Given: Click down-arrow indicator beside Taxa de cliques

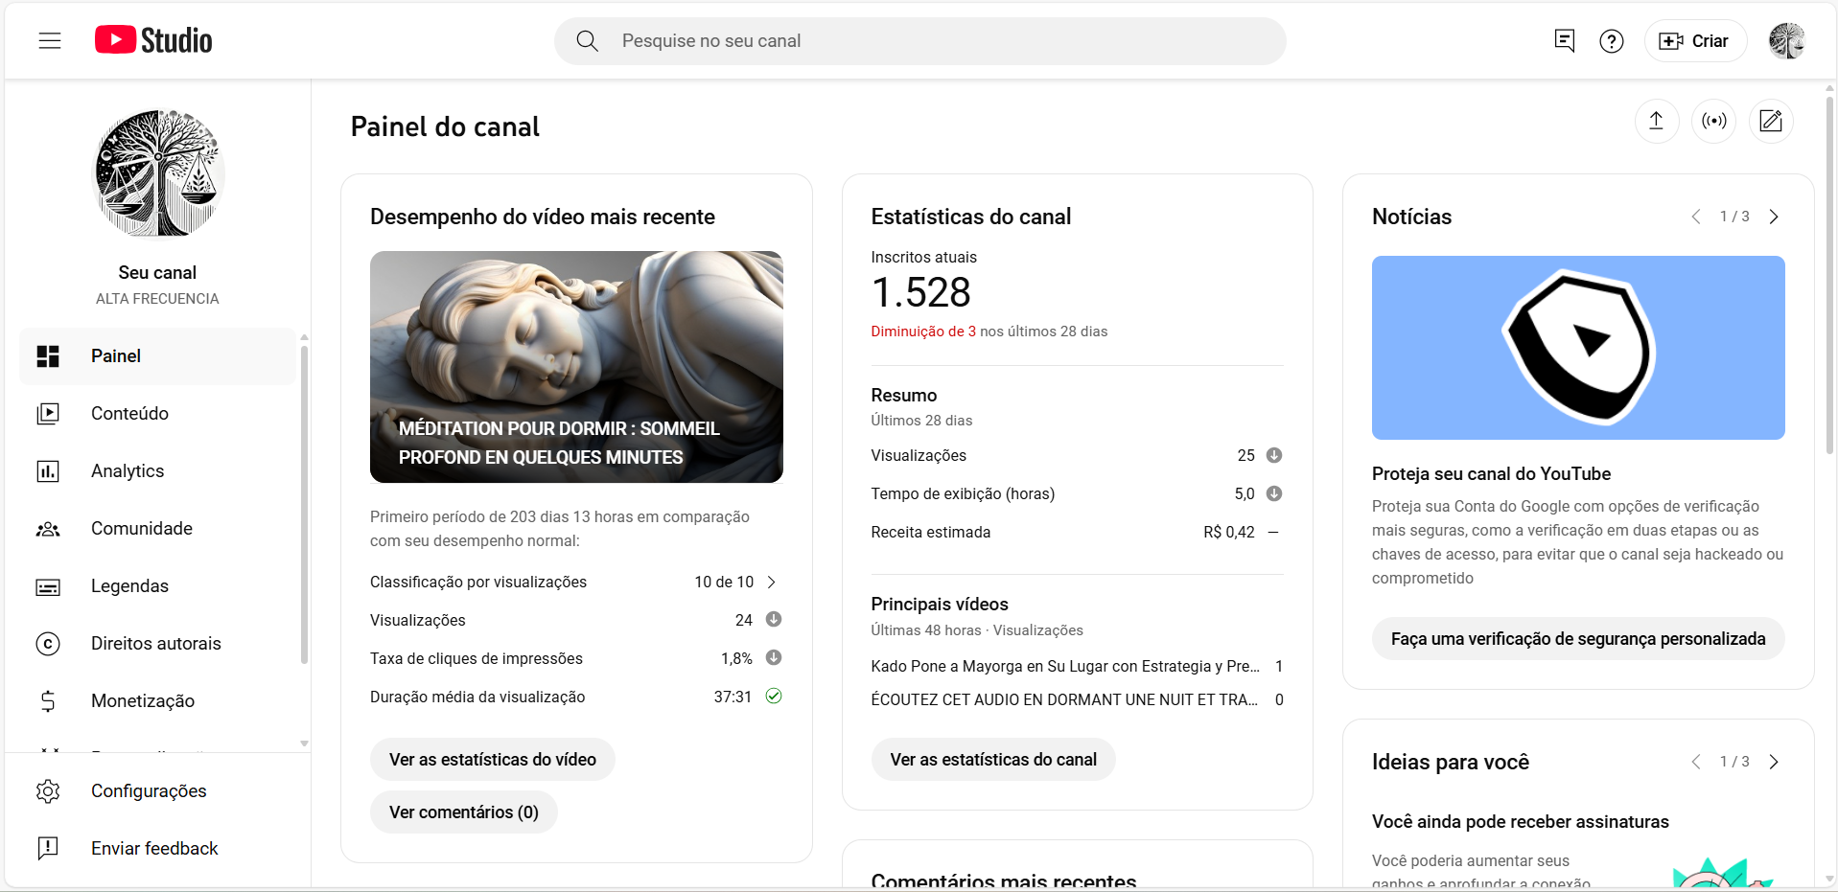Looking at the screenshot, I should [x=774, y=658].
